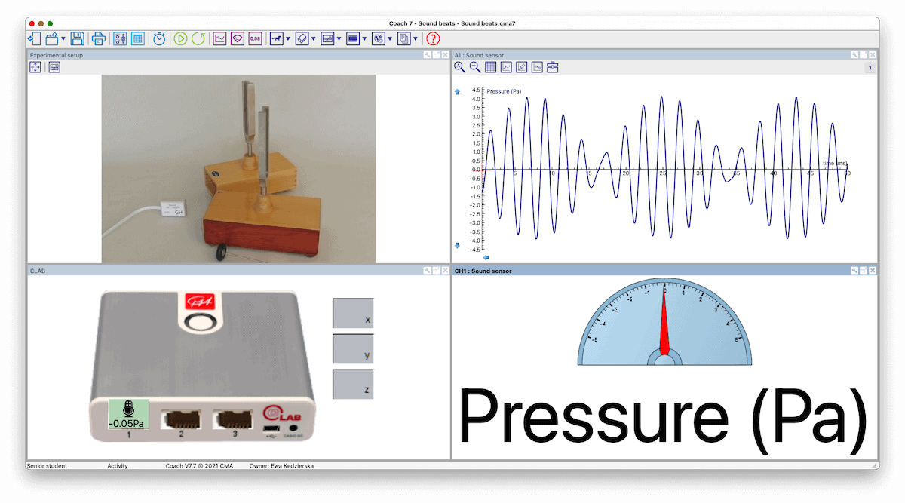Click the Save activity floppy disk icon
This screenshot has height=503, width=905.
(x=77, y=38)
